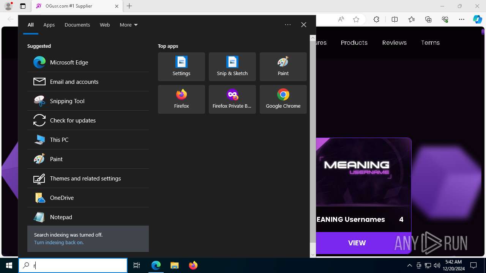Launch Firefox from Top apps
This screenshot has height=273, width=486.
coord(181,99)
